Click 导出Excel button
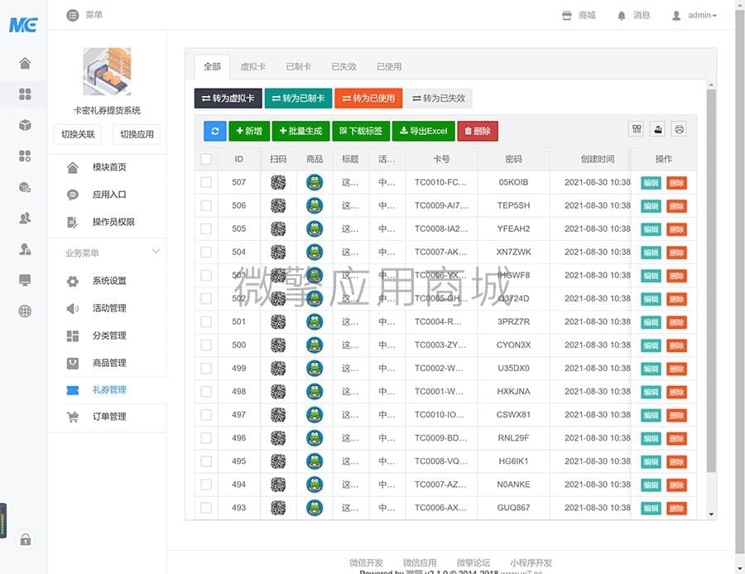 click(x=423, y=131)
